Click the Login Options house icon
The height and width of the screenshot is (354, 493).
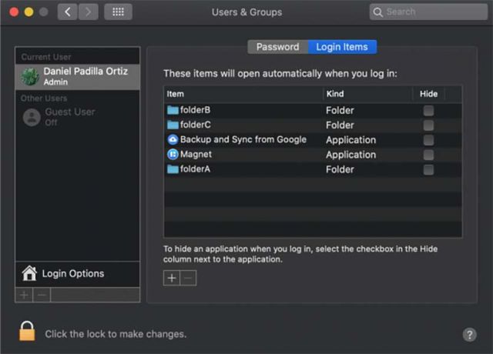click(x=29, y=273)
